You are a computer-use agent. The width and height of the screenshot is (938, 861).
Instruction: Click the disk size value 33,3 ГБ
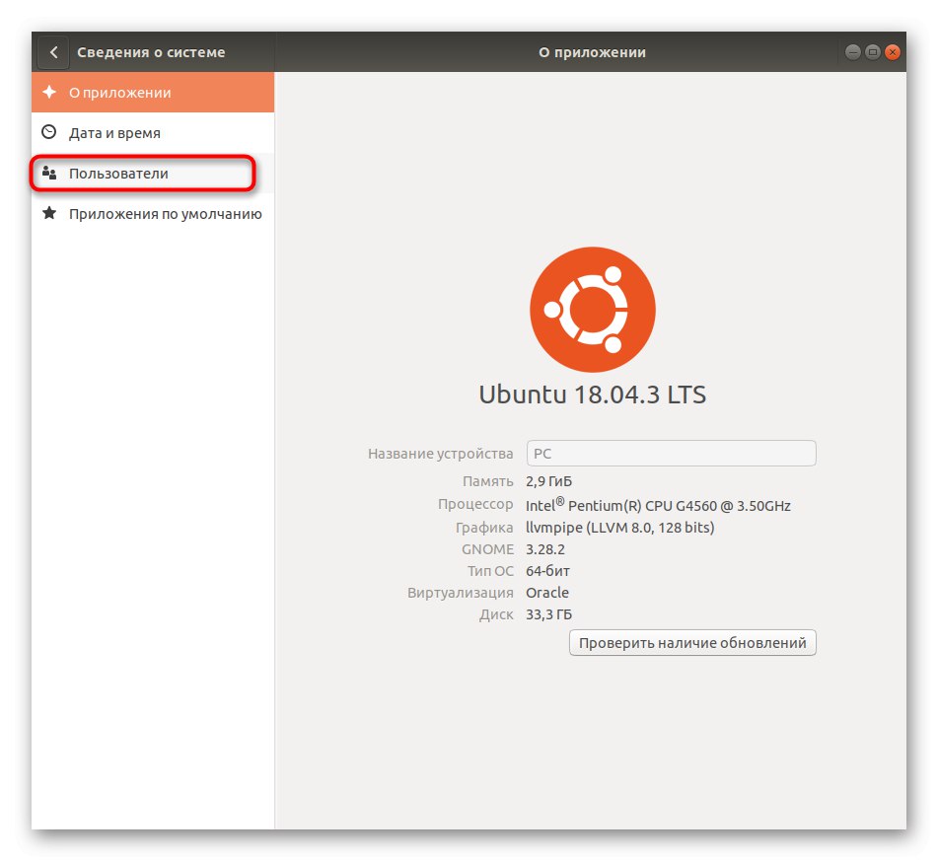548,614
